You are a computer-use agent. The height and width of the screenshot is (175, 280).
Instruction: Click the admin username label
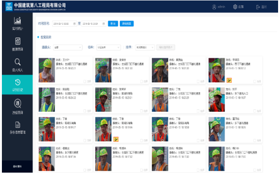pos(221,7)
